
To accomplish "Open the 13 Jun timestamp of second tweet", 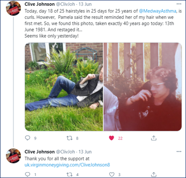I will click(85, 152).
